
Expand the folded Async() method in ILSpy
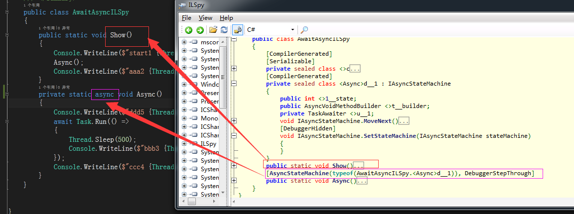click(x=234, y=181)
